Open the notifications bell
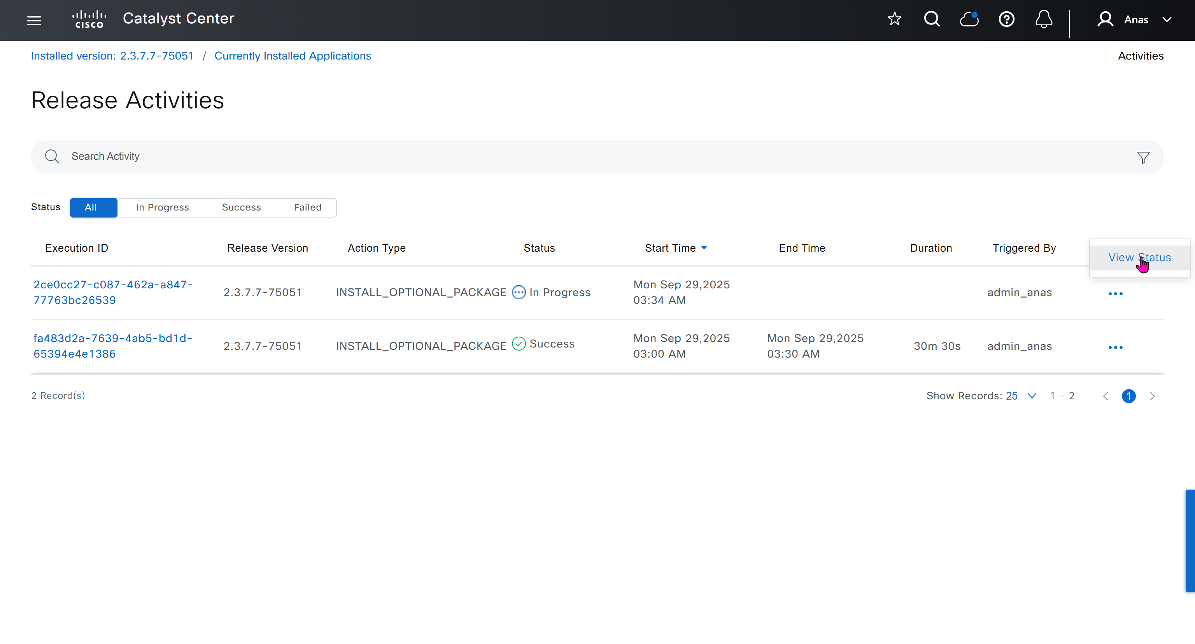The image size is (1195, 644). (x=1044, y=19)
